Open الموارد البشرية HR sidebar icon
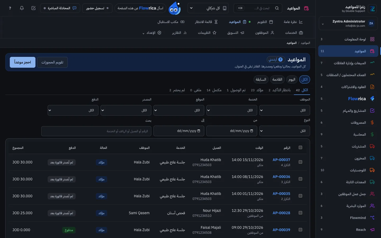Screen dimensions: 381x238 tap(372, 206)
